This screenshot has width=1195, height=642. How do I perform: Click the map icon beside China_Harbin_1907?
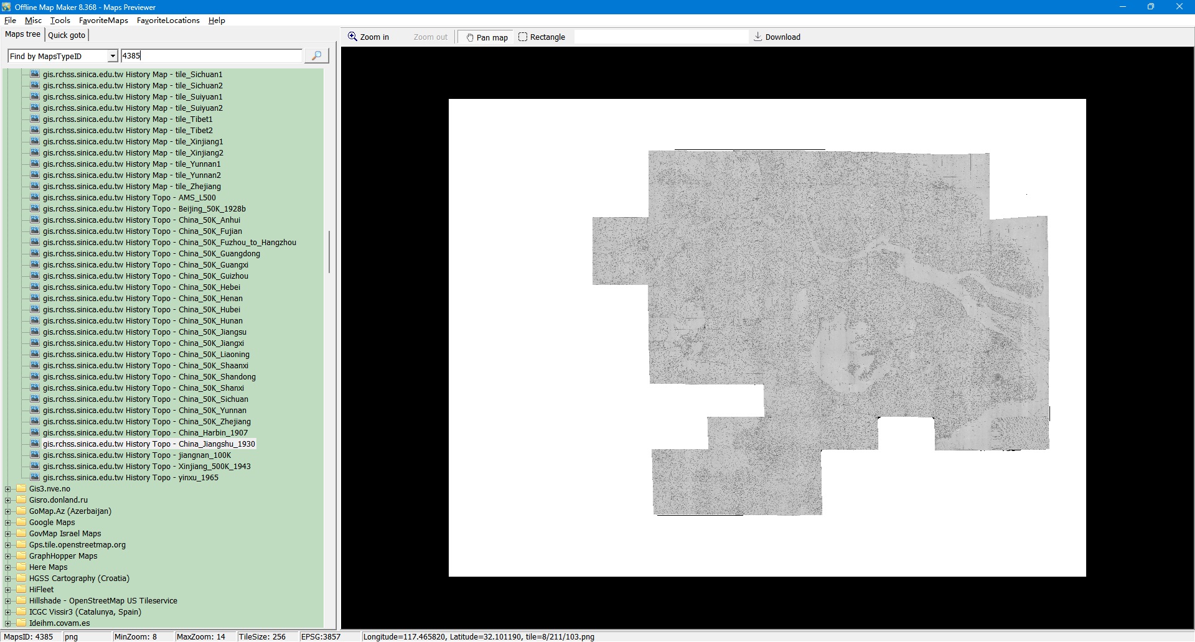35,433
